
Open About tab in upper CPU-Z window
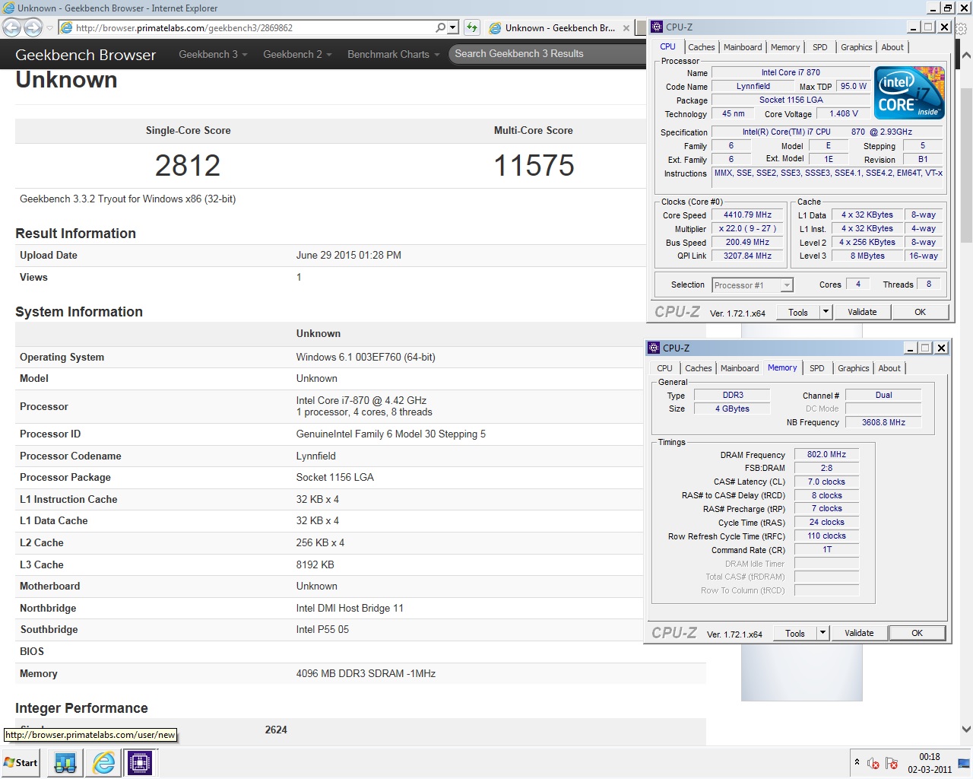(x=892, y=47)
